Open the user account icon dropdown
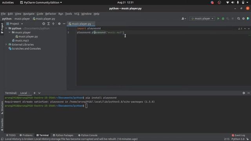 pyautogui.click(x=184, y=19)
